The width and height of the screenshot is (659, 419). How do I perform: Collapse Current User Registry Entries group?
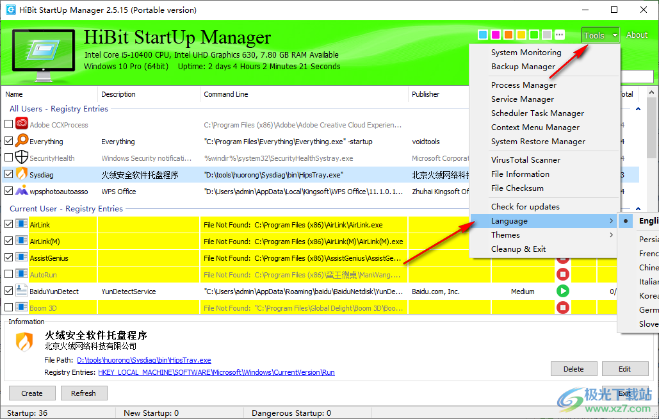[x=638, y=209]
